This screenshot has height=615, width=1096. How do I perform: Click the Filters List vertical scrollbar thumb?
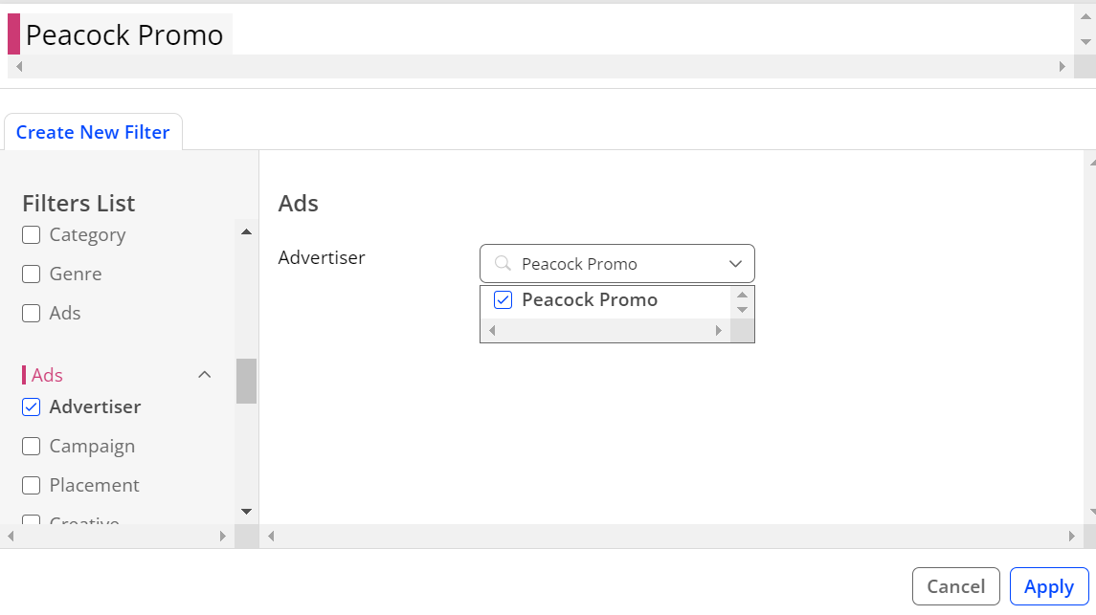click(246, 381)
